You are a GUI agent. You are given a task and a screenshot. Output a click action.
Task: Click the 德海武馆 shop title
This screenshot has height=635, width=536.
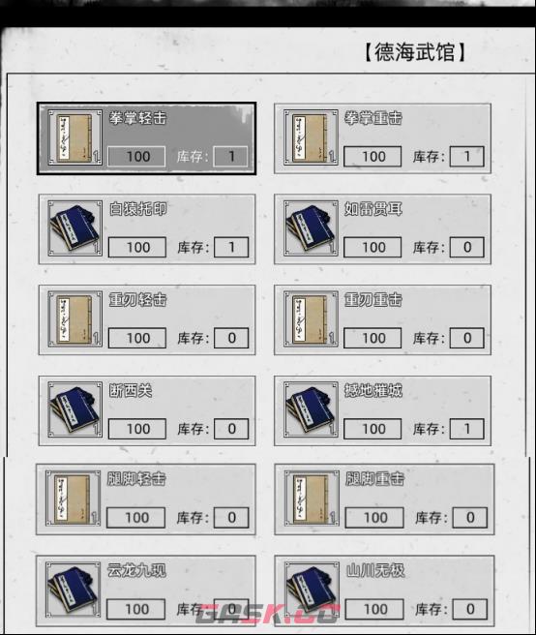(x=414, y=52)
